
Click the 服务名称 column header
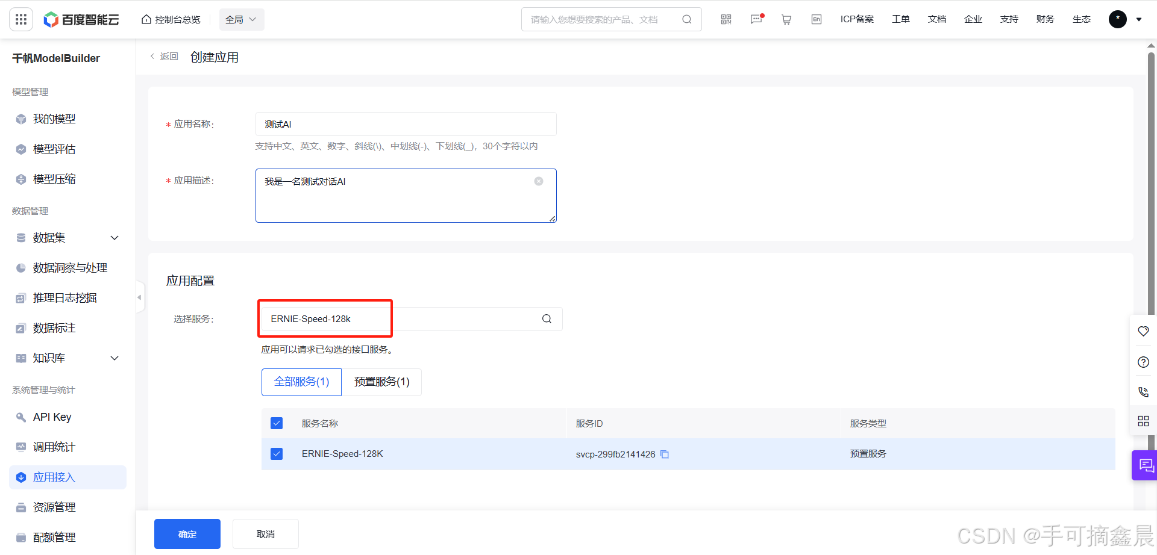coord(320,424)
